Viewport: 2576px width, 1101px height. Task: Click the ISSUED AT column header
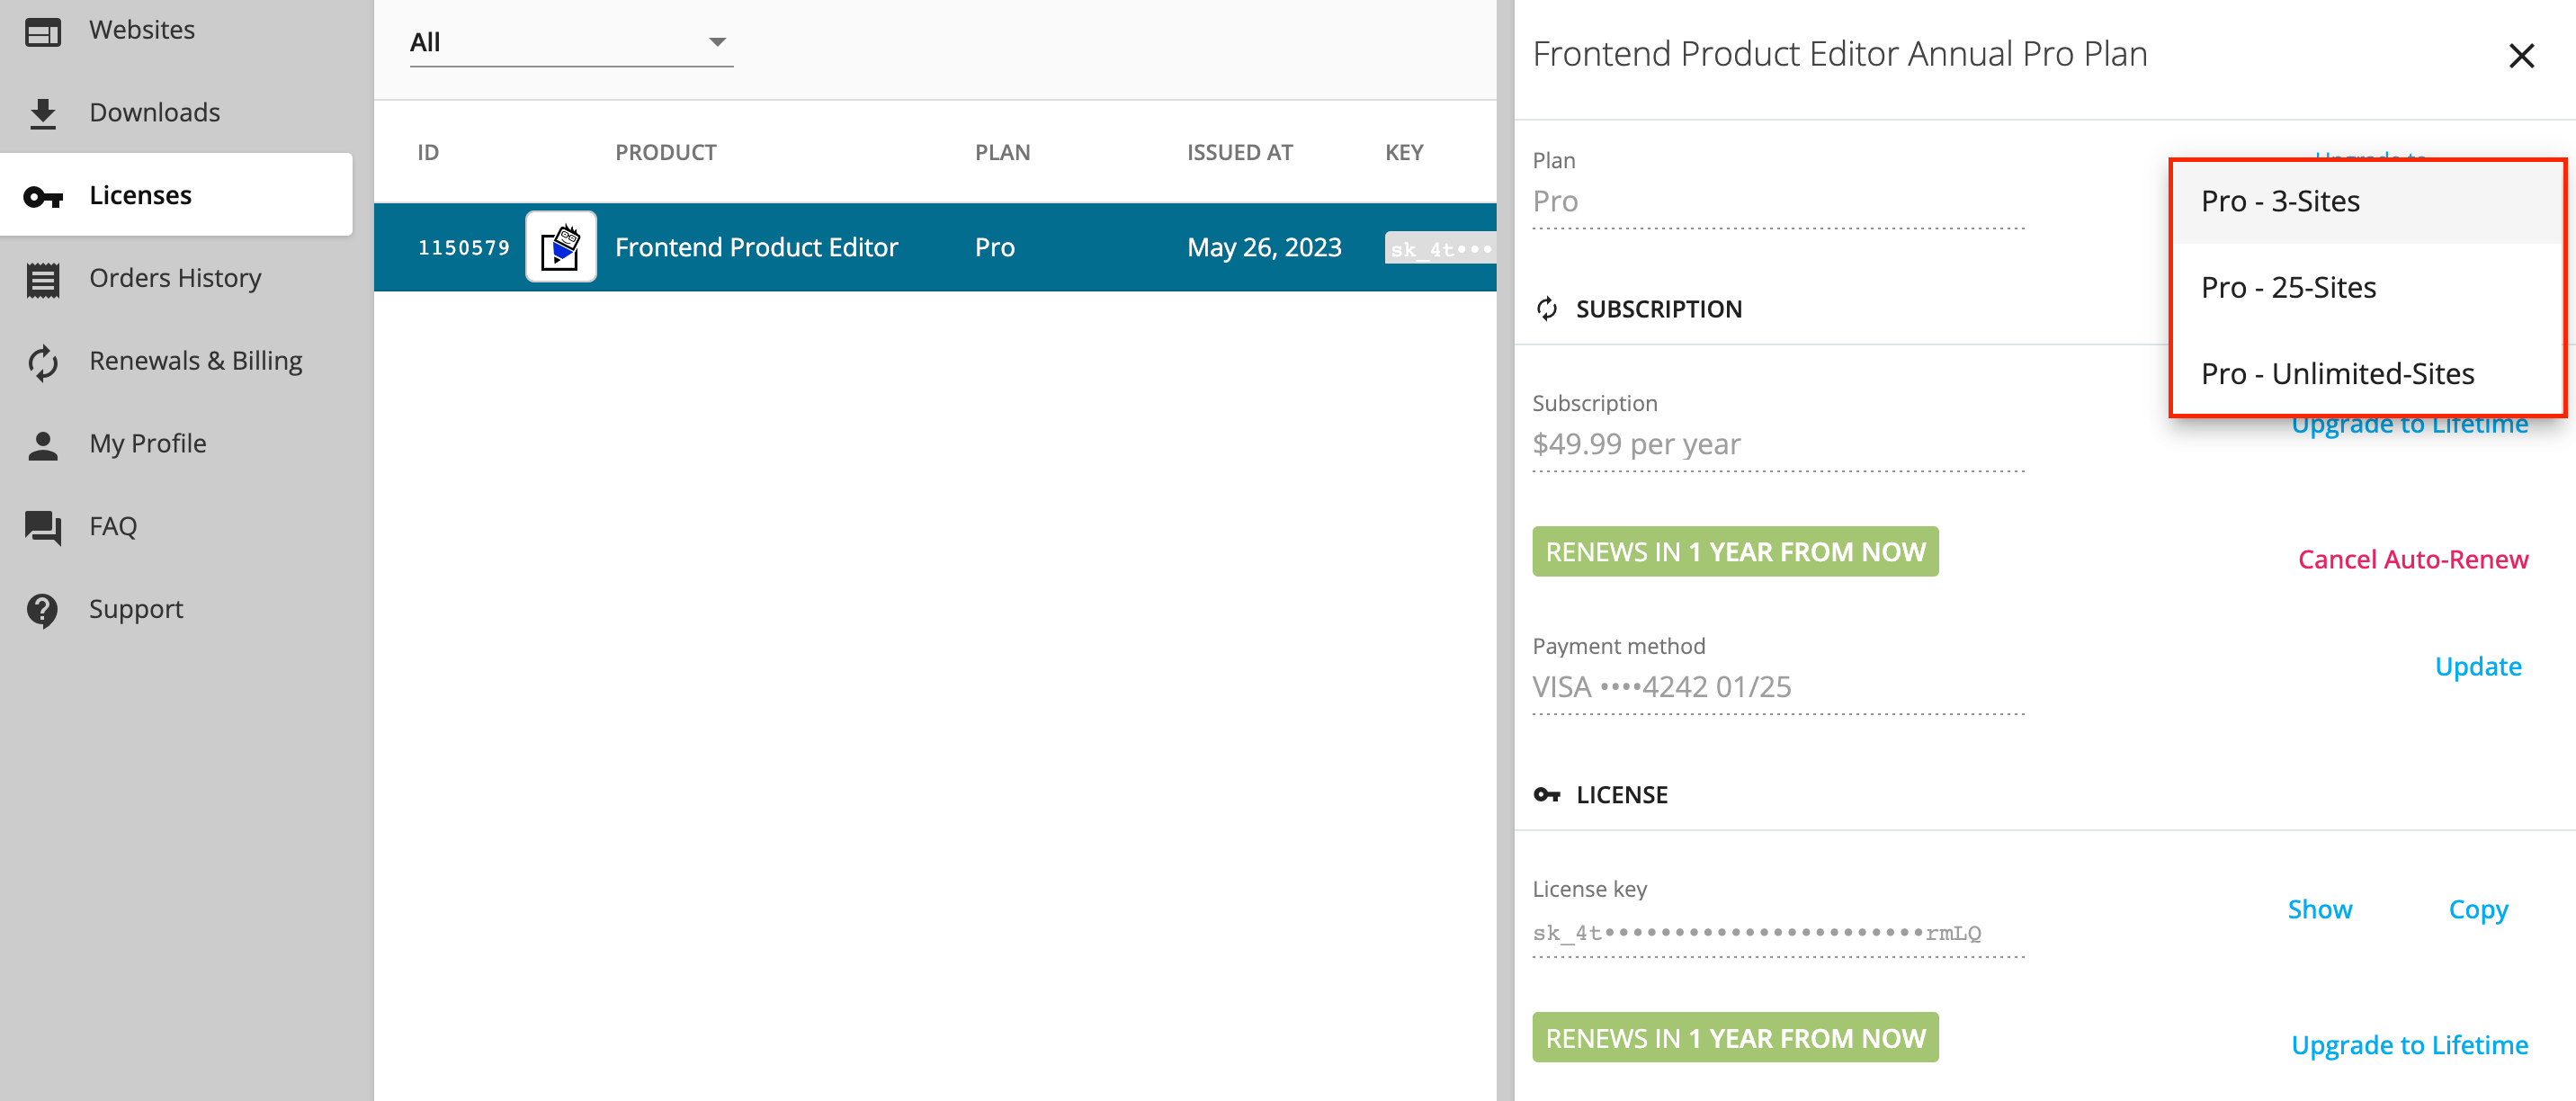coord(1239,152)
